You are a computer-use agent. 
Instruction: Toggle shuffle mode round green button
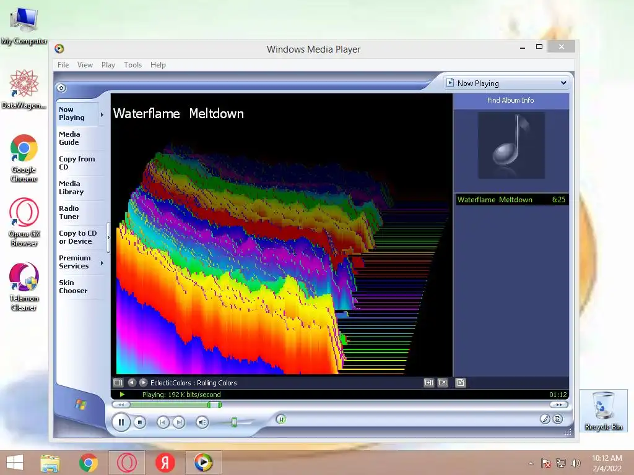[x=281, y=419]
